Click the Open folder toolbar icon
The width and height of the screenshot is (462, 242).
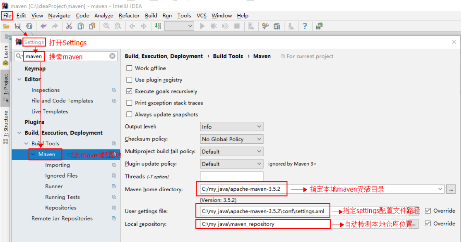(x=6, y=26)
